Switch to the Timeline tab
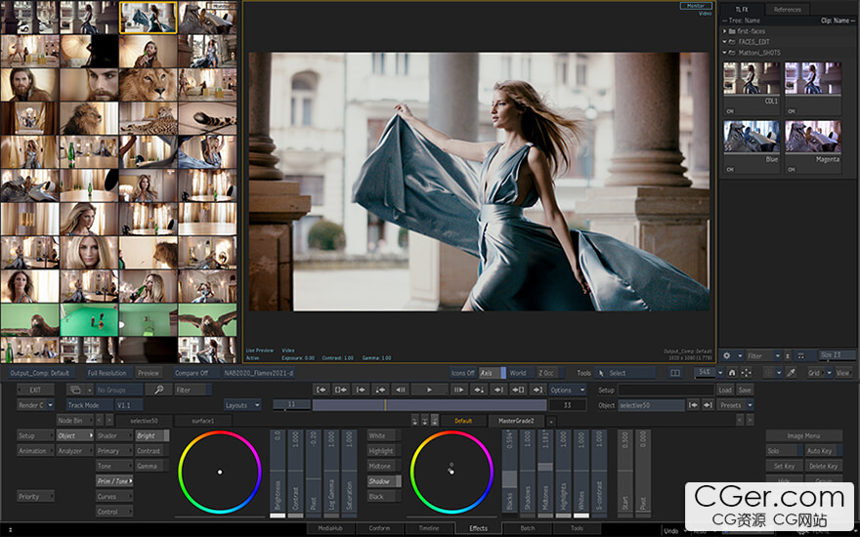860x537 pixels. tap(429, 529)
